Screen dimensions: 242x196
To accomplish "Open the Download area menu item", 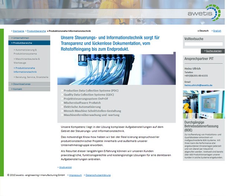I will pyautogui.click(x=22, y=84).
